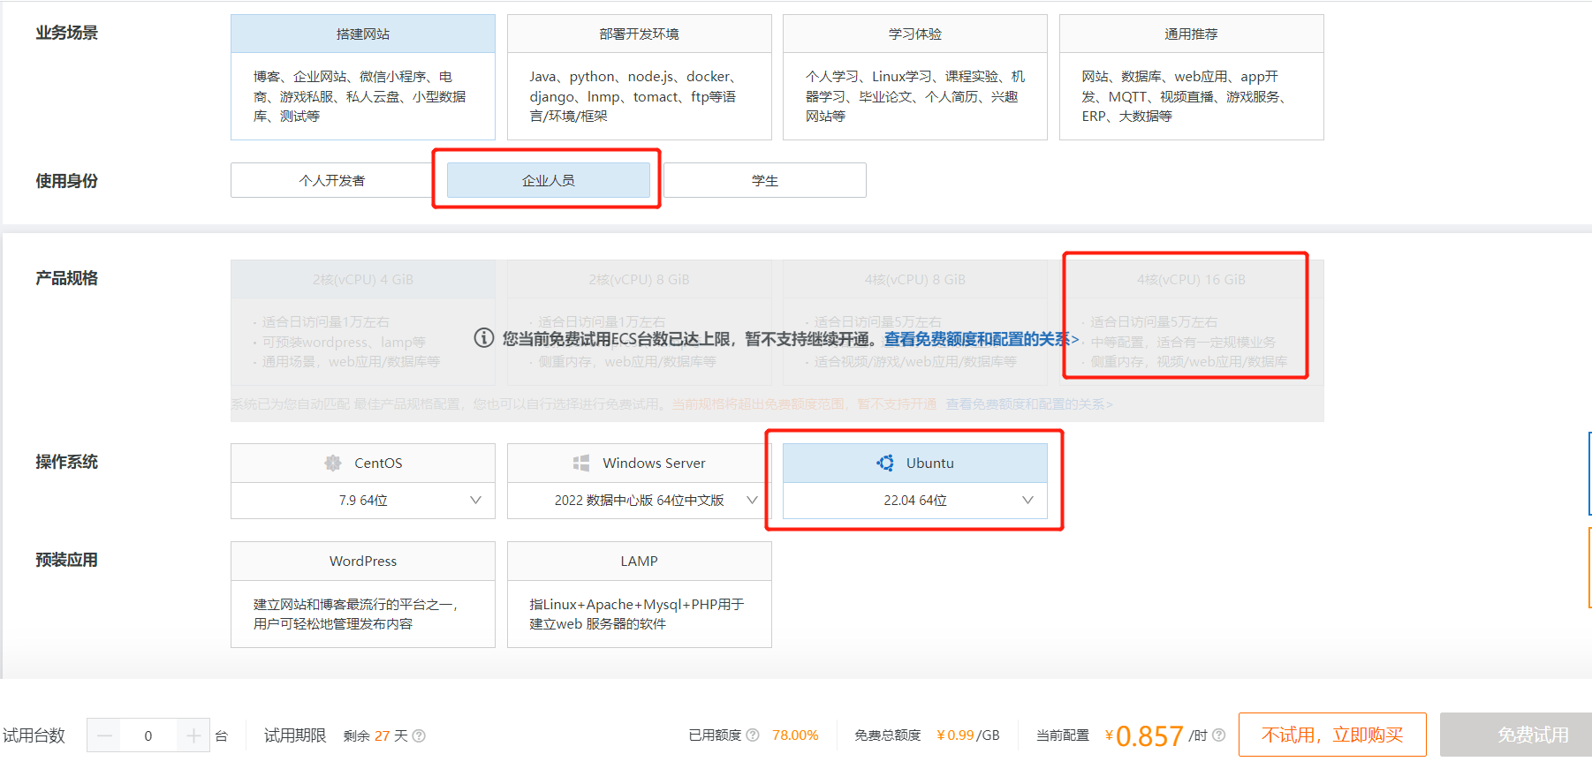
Task: Select the 通用推荐 scenario card
Action: click(1192, 77)
